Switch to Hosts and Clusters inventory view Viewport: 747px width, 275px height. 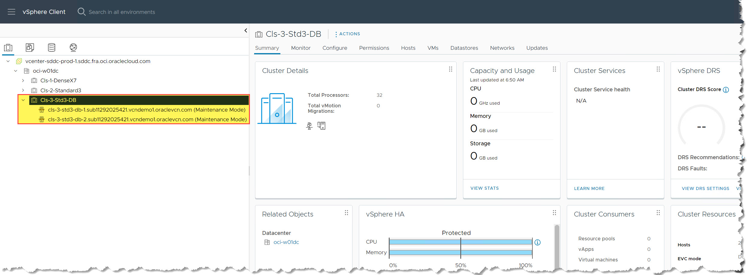pyautogui.click(x=8, y=48)
